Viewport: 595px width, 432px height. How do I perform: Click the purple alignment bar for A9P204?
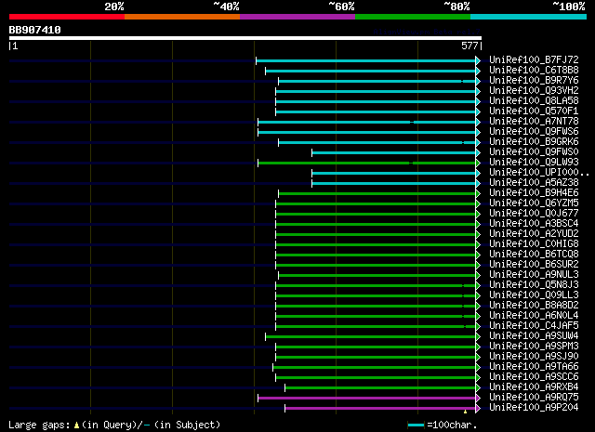click(x=380, y=408)
